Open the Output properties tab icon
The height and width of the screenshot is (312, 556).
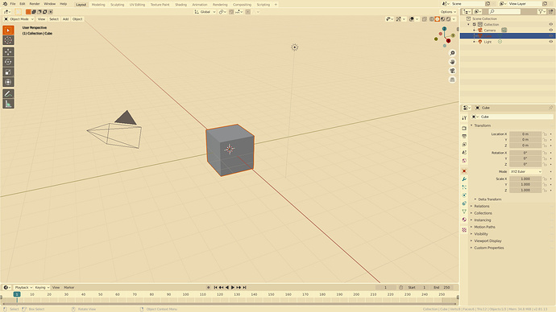pyautogui.click(x=464, y=136)
